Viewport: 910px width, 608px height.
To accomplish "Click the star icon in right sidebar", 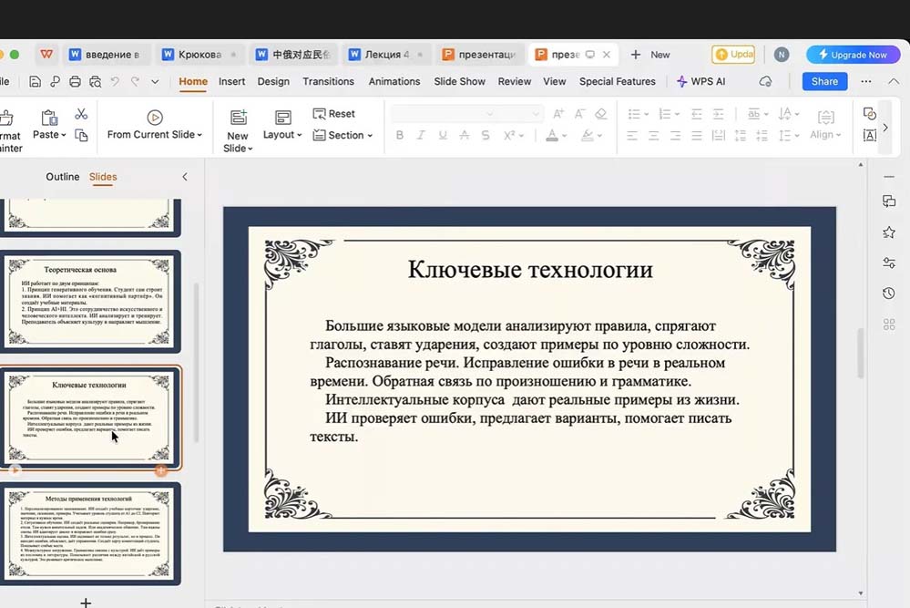I will (888, 232).
